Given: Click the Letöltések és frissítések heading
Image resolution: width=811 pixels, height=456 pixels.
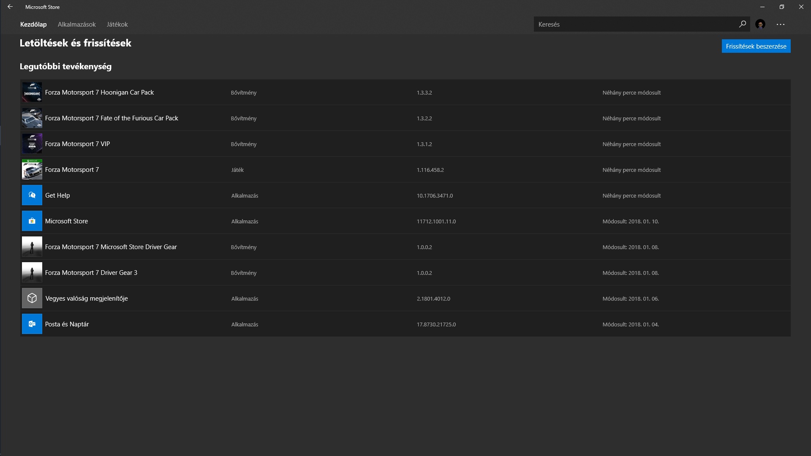Looking at the screenshot, I should coord(76,43).
